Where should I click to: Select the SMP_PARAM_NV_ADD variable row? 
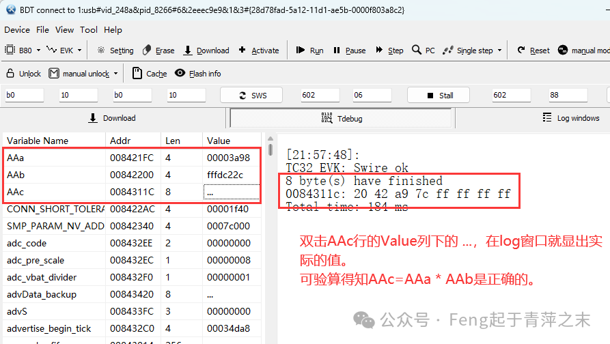(132, 226)
